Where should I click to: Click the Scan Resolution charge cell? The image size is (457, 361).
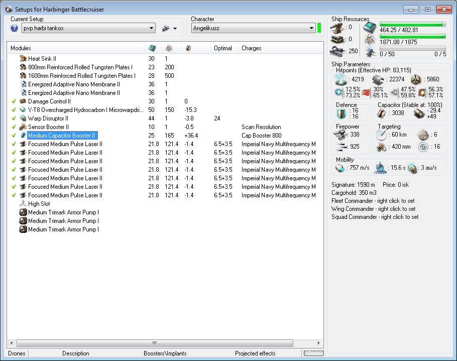coord(261,127)
